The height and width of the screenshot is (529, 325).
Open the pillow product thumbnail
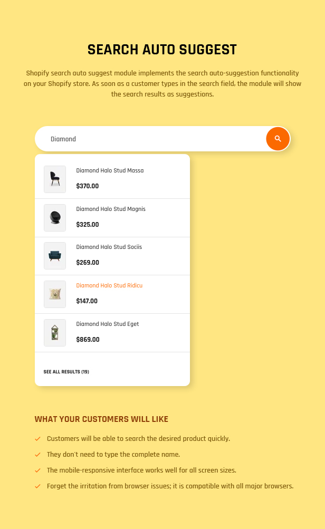55,294
